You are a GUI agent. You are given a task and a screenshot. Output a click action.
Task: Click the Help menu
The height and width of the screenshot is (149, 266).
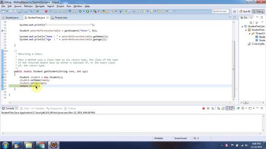click(x=87, y=6)
